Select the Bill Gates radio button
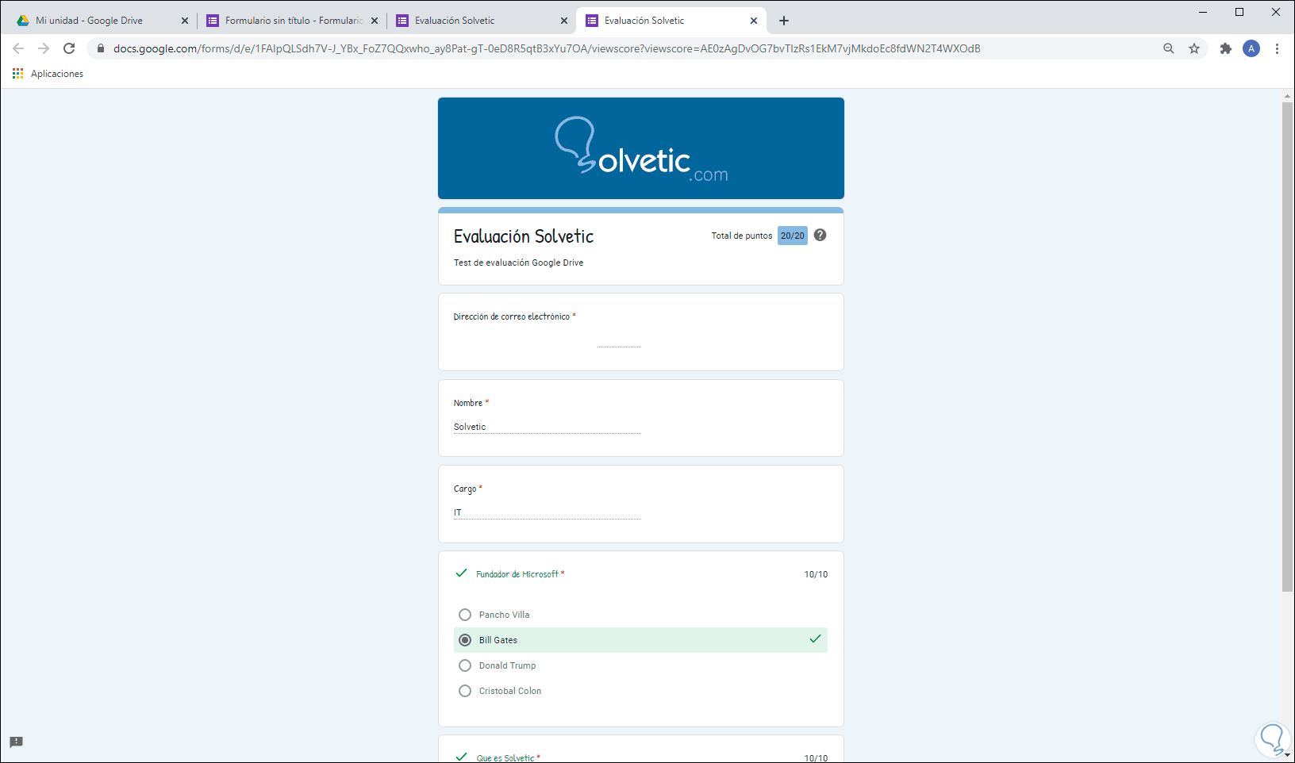This screenshot has width=1295, height=763. click(465, 640)
